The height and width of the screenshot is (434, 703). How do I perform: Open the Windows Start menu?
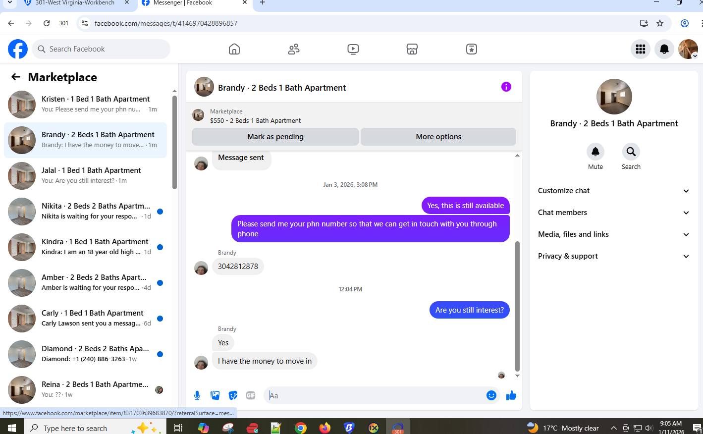point(12,428)
